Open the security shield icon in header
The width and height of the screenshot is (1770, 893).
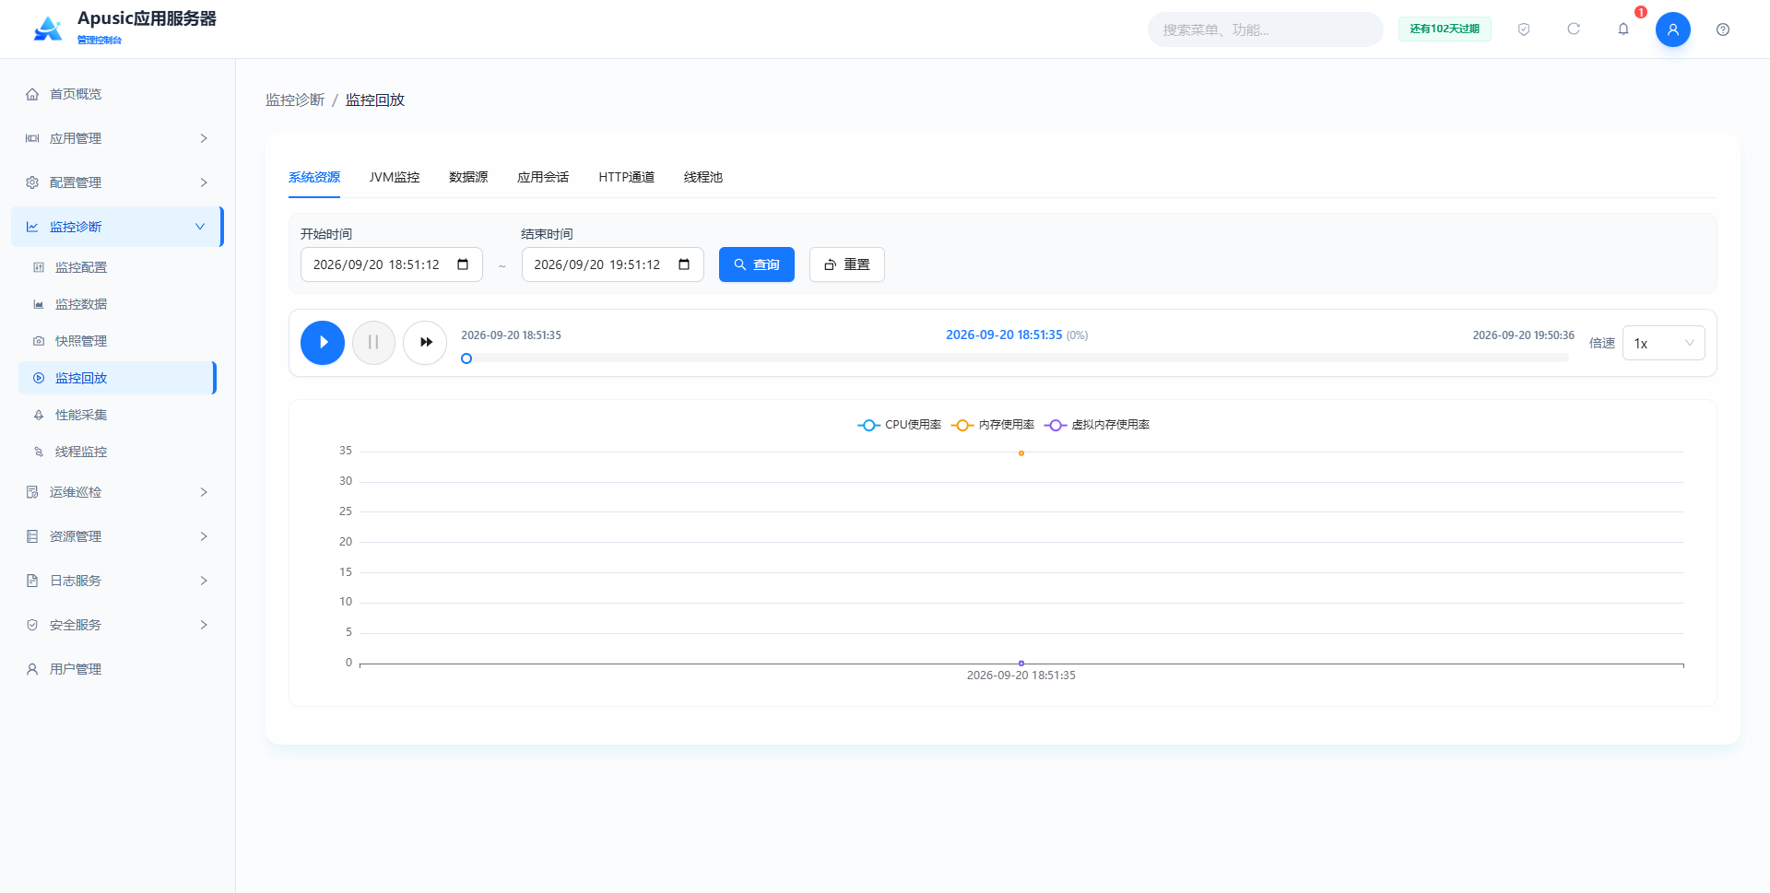(x=1524, y=29)
